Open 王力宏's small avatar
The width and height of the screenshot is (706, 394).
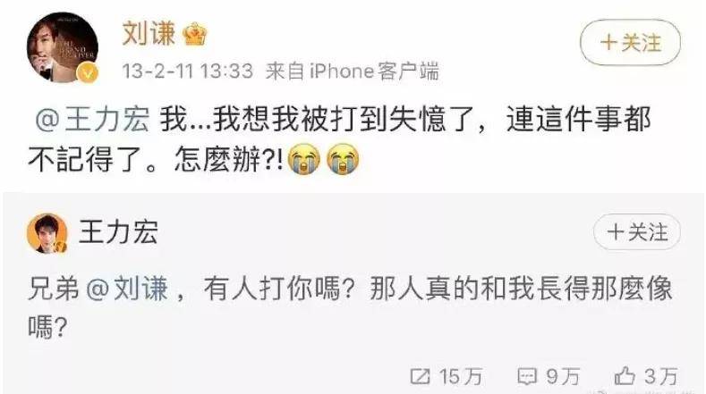click(x=47, y=233)
